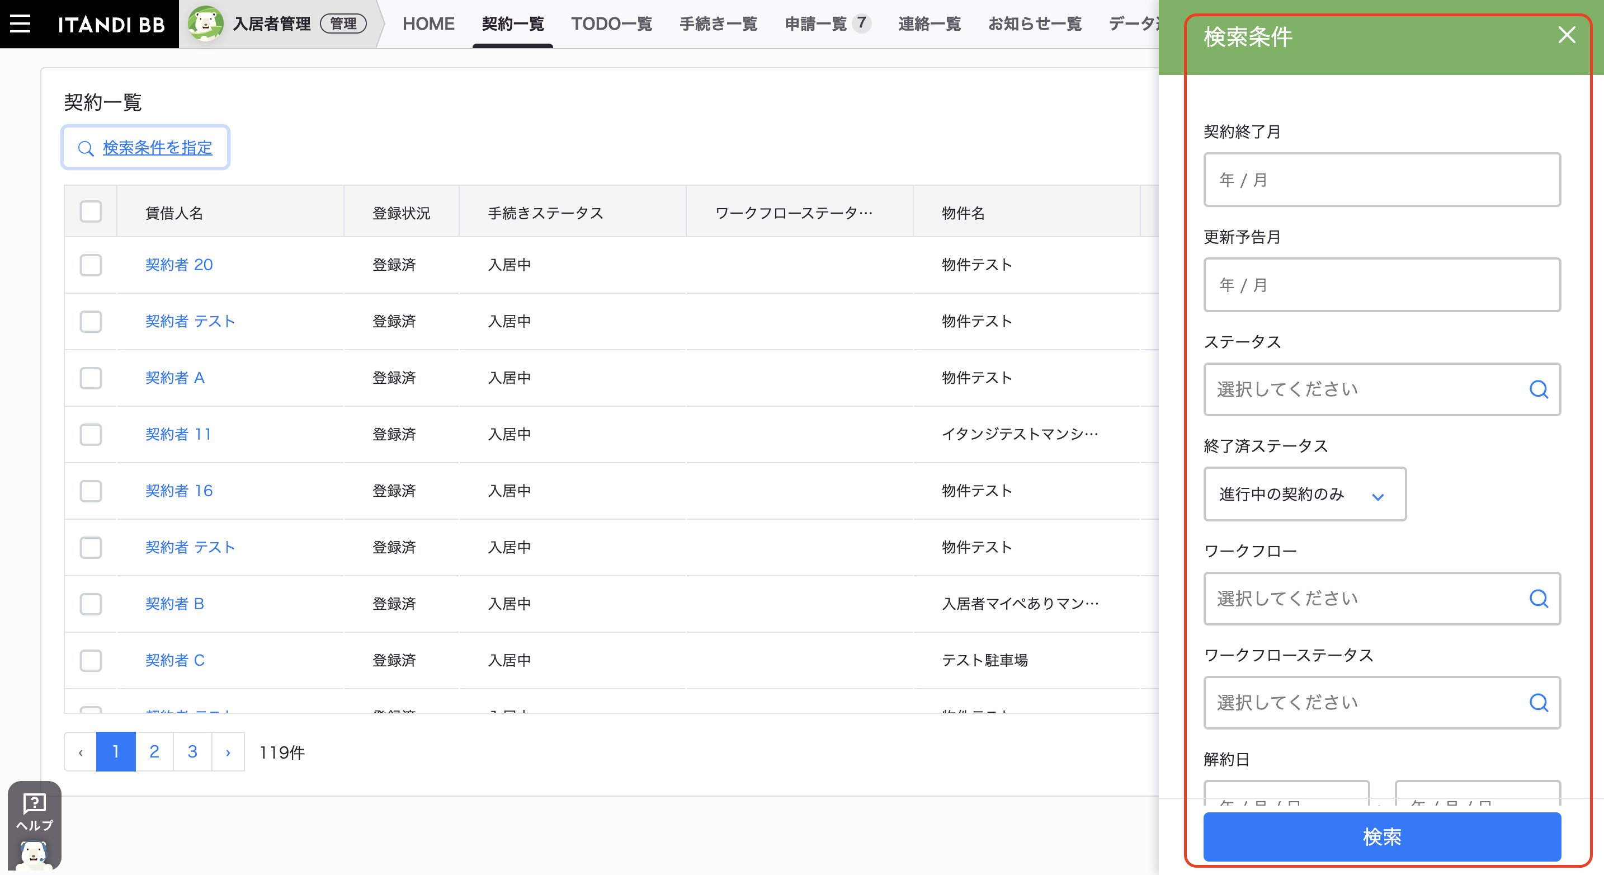Screen dimensions: 1604x875
Task: Go to page 2
Action: (x=154, y=752)
